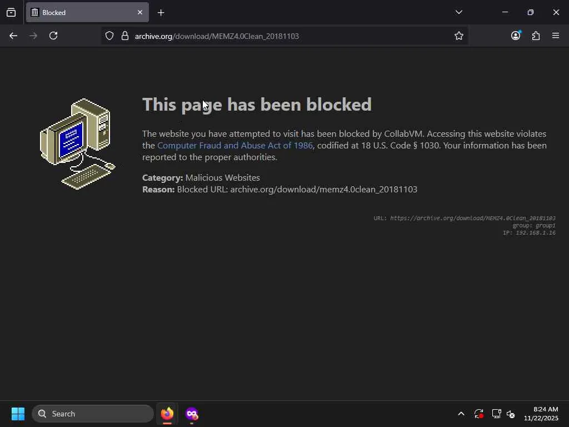Image resolution: width=569 pixels, height=427 pixels.
Task: Expand the list all tabs chevron
Action: pyautogui.click(x=458, y=12)
